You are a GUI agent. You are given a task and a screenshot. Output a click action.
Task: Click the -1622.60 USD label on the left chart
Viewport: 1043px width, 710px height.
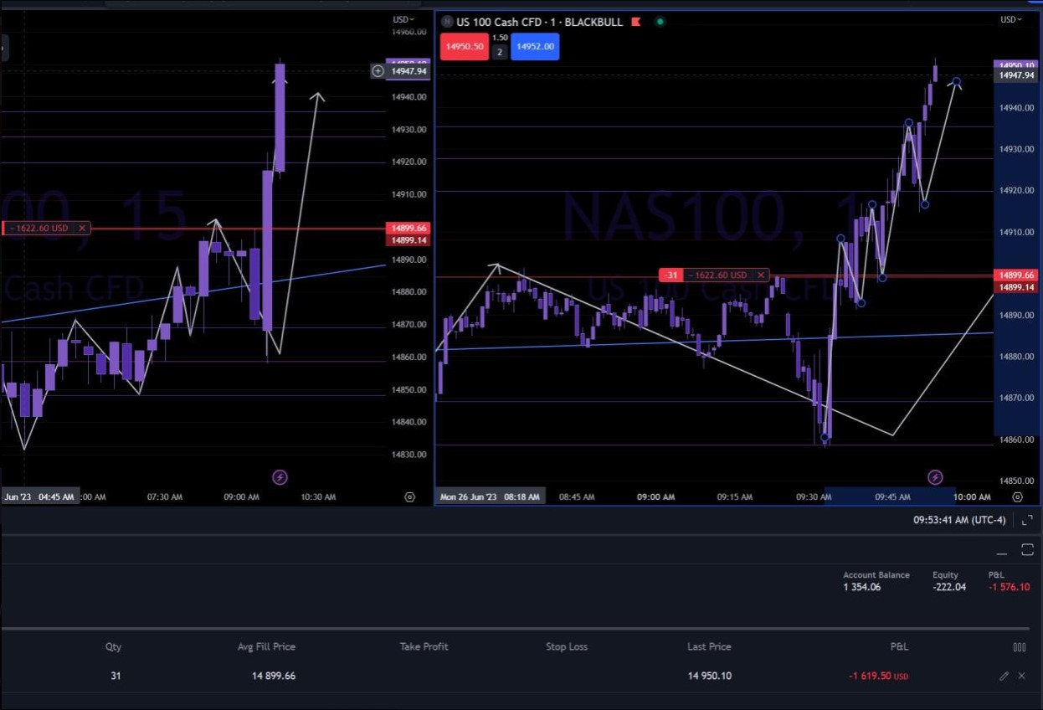point(40,228)
